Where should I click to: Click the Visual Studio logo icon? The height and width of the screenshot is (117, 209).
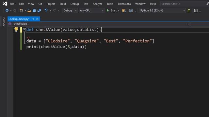click(5, 4)
